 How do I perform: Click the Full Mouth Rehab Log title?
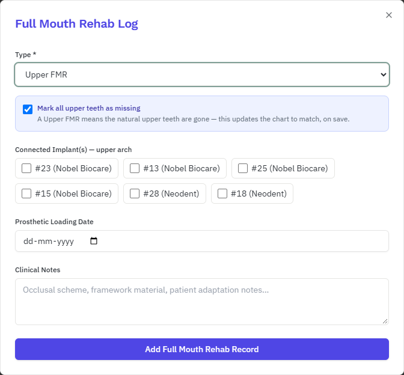tap(76, 23)
